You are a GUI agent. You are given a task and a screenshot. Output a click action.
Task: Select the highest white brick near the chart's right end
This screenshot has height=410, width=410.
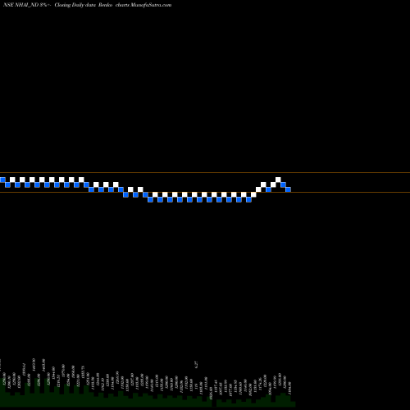coord(278,180)
